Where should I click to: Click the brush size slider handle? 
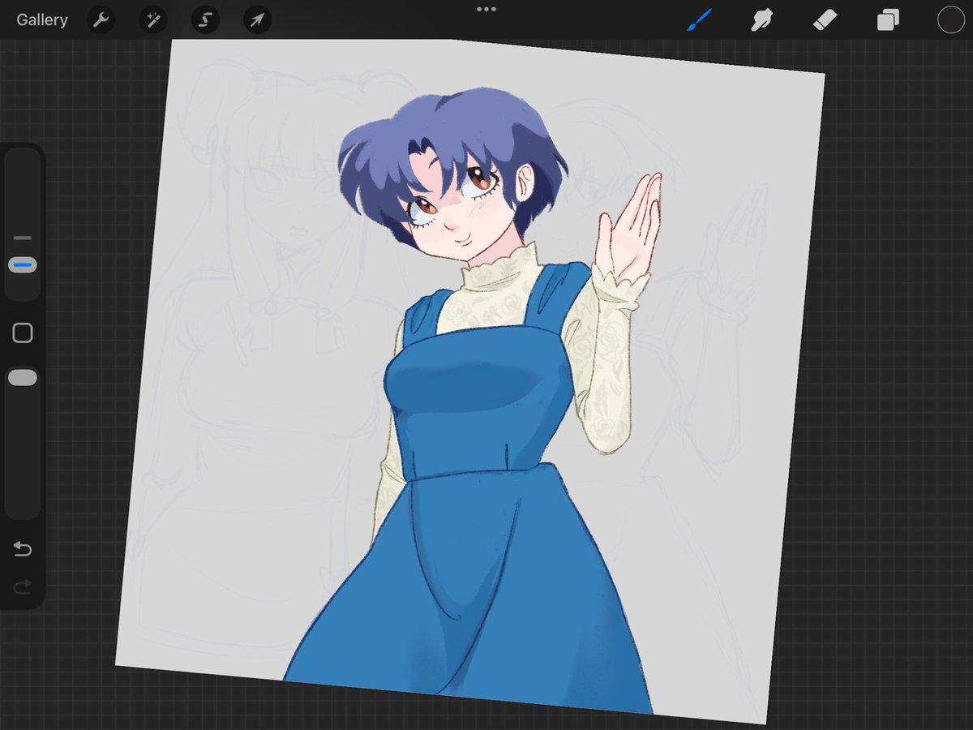coord(23,265)
